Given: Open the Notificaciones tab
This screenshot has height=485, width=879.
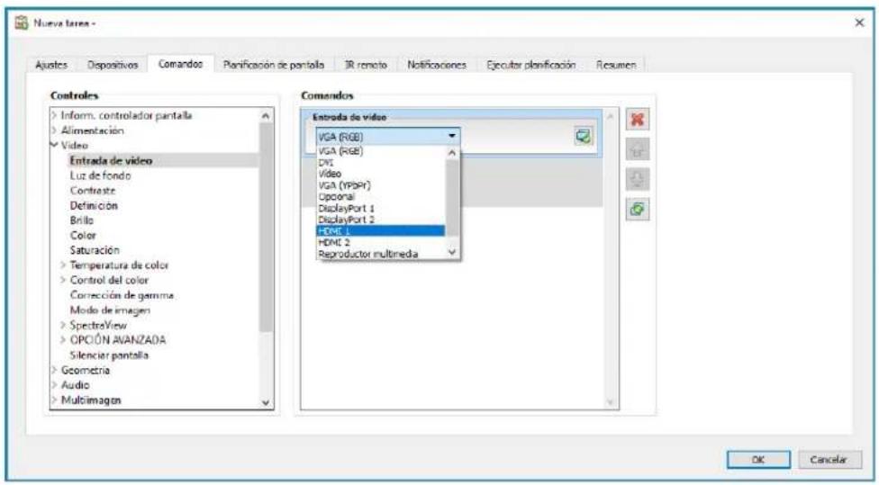Looking at the screenshot, I should click(x=437, y=65).
